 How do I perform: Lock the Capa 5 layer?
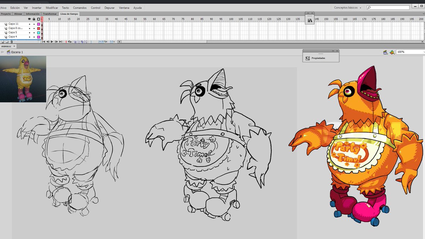click(x=34, y=33)
